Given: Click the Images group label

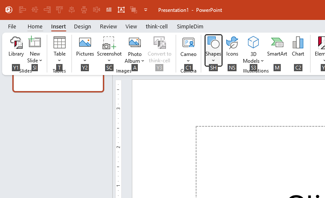Looking at the screenshot, I should coord(124,71).
